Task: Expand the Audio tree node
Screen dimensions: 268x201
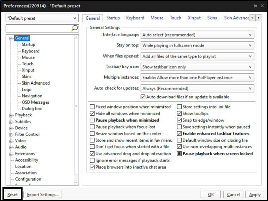Action: point(11,147)
